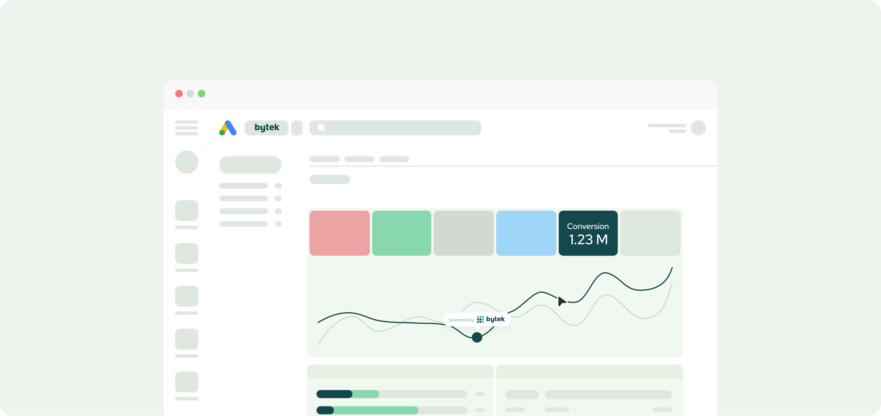Screen dimensions: 881x416
Task: Select the Conversion 1.23 M metric card
Action: pos(588,233)
